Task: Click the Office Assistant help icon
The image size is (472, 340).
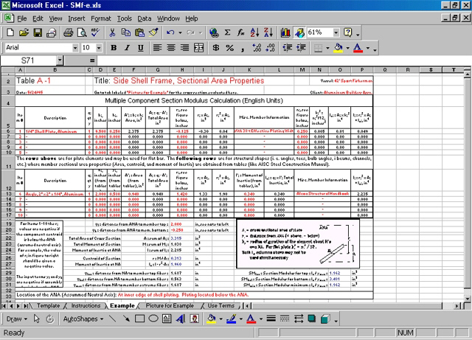Action: [x=347, y=32]
